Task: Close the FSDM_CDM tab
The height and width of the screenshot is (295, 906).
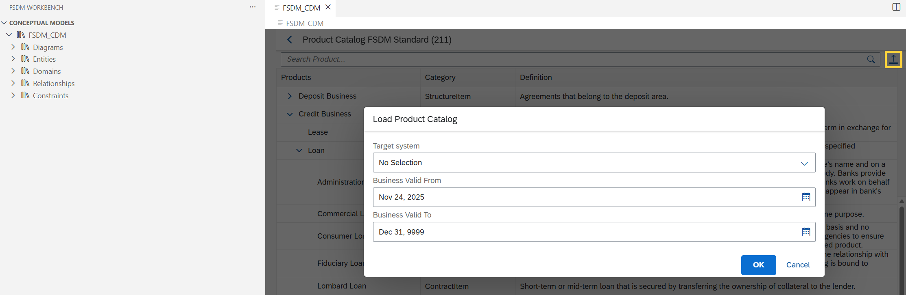Action: coord(328,7)
